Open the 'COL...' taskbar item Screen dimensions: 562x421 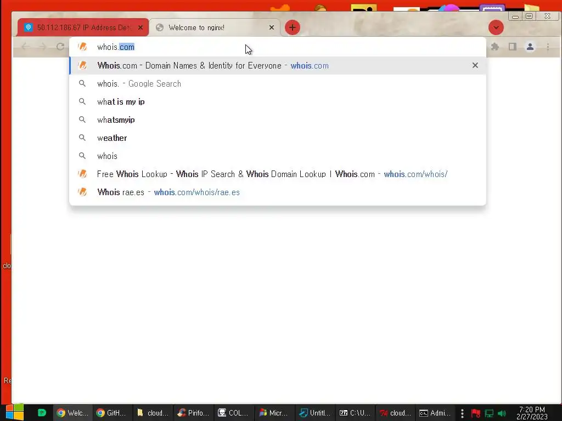(234, 413)
